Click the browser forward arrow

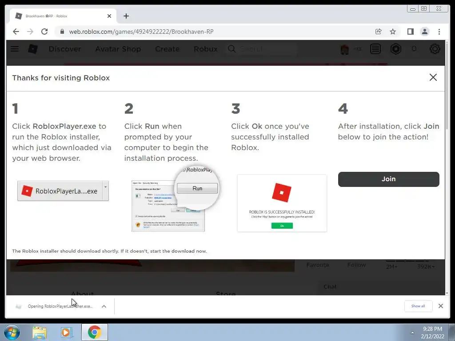(30, 32)
